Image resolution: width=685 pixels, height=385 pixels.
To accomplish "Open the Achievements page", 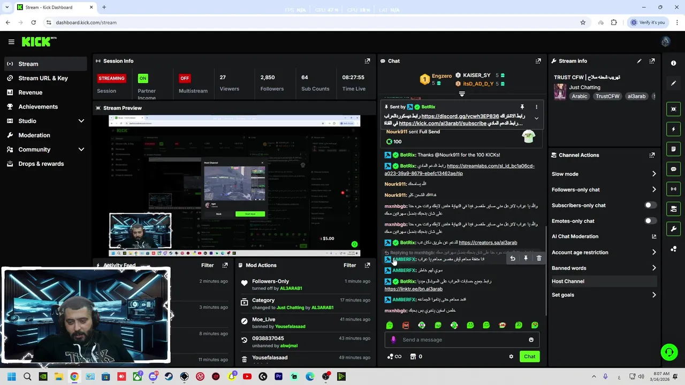I will (45, 107).
